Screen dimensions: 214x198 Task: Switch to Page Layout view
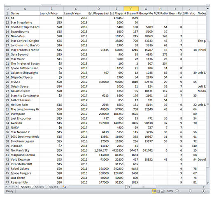(x=158, y=191)
